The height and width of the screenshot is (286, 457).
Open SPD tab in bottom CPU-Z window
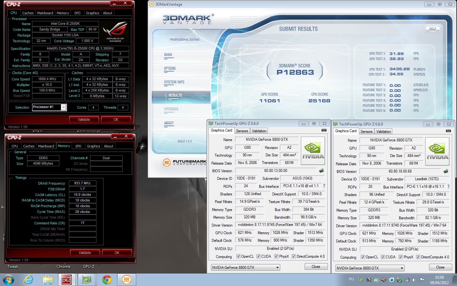coord(78,146)
